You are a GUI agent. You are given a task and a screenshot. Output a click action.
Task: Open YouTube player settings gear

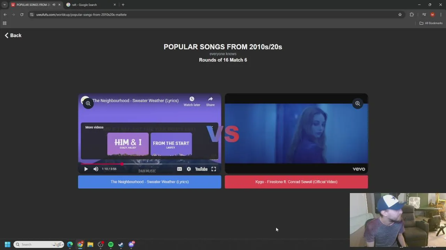click(189, 169)
